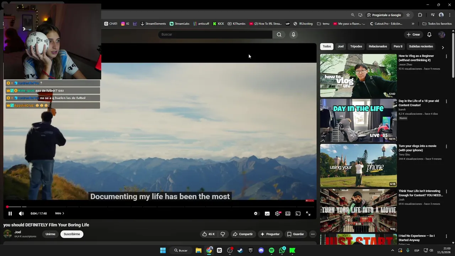
Task: Expand hidden bookmarks chevron
Action: 413,24
